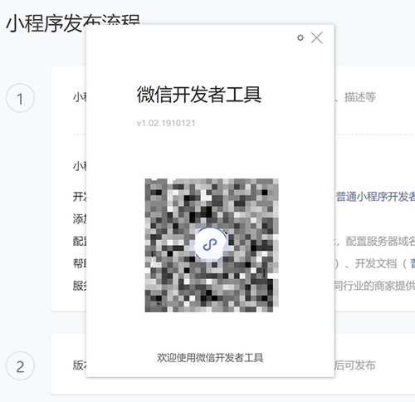Click step 1 circle icon
The width and height of the screenshot is (415, 402).
click(20, 98)
